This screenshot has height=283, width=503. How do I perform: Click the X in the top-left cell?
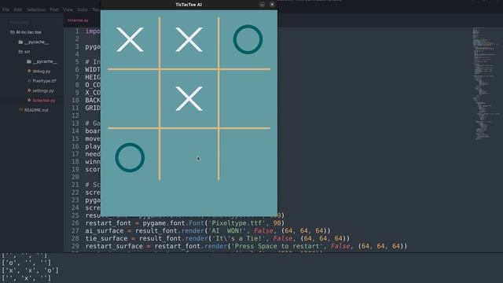(x=130, y=39)
